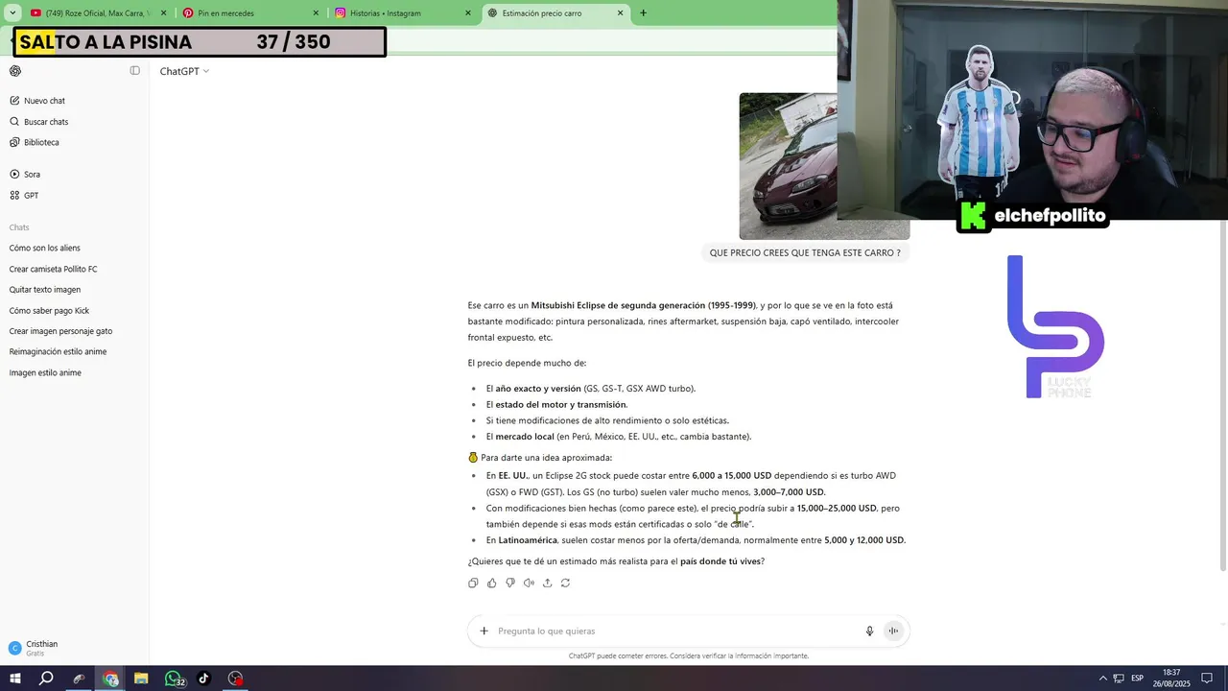Screen dimensions: 1228x691
Task: Click the microphone dictation icon
Action: (870, 631)
